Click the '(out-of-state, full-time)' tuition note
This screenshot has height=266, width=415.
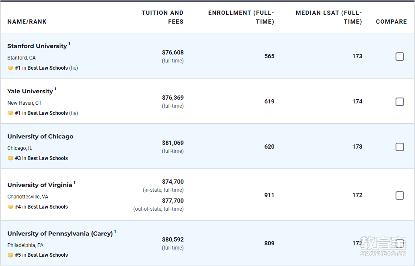click(x=158, y=209)
